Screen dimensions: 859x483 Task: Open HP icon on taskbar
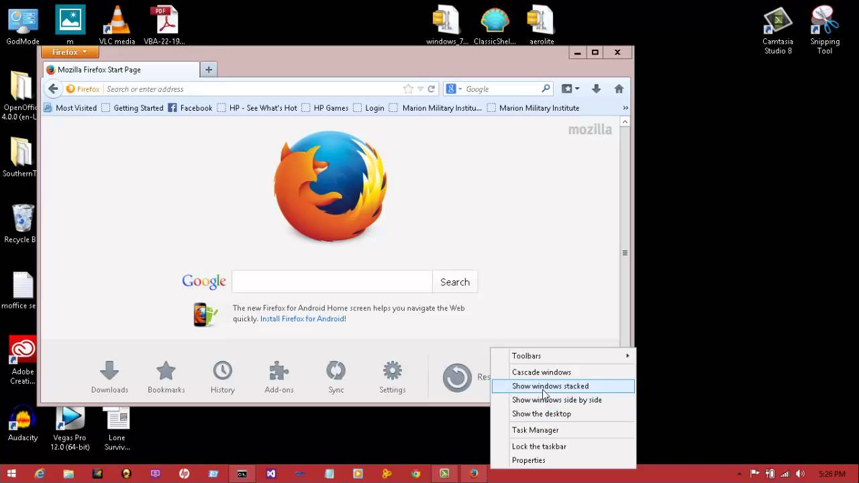click(x=184, y=474)
